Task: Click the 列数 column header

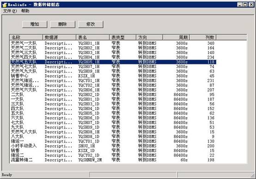Action: tap(203, 37)
